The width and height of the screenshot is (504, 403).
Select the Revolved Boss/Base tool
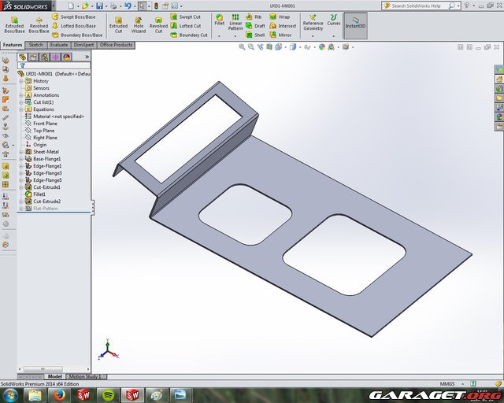pyautogui.click(x=39, y=24)
